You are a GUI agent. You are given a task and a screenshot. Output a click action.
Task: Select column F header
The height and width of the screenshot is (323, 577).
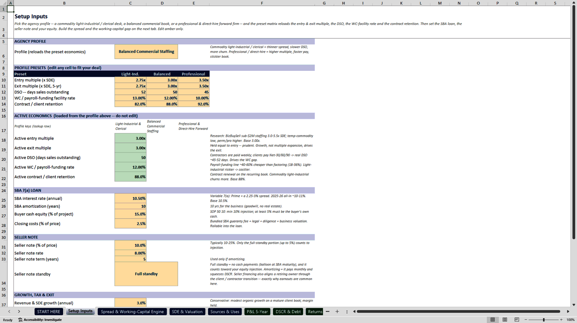coord(262,3)
